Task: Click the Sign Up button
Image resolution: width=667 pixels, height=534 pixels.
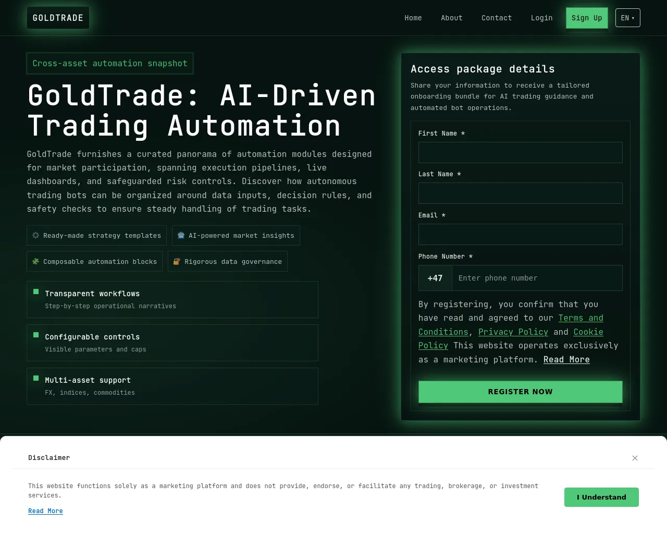Action: pos(587,18)
